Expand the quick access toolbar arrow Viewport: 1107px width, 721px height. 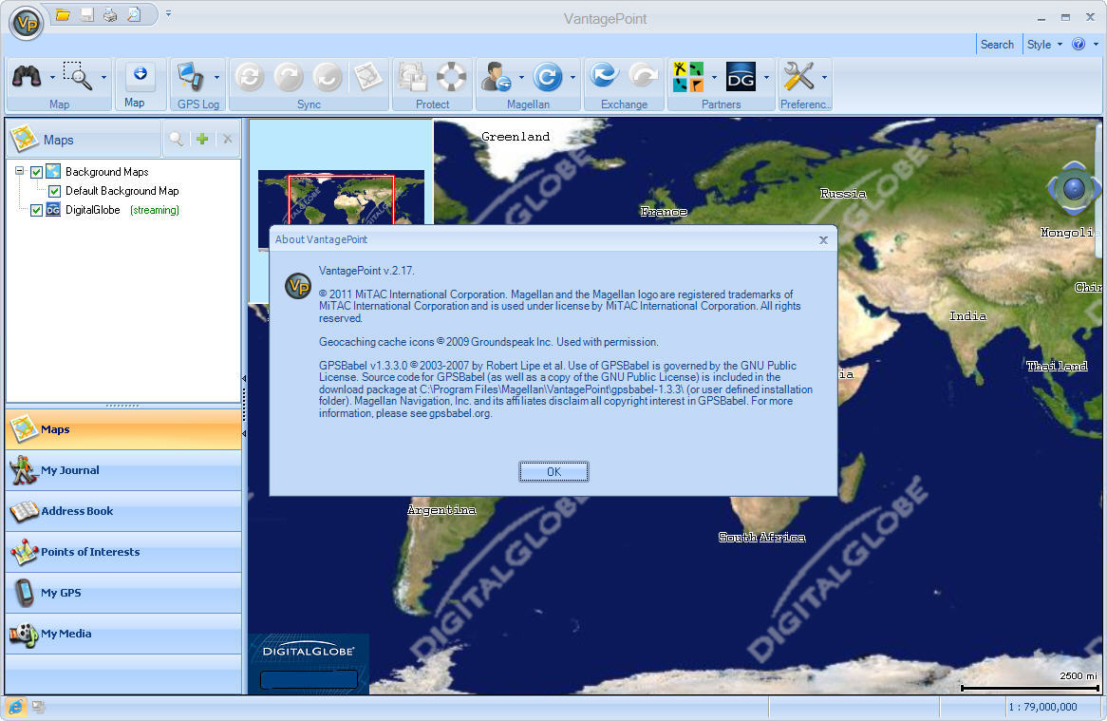click(168, 13)
